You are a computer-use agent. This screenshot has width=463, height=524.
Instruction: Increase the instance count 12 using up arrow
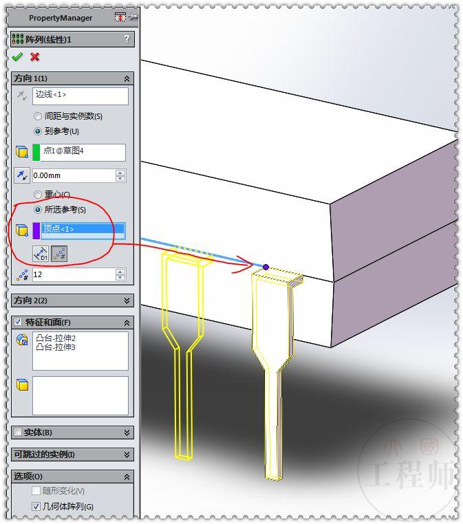click(120, 272)
